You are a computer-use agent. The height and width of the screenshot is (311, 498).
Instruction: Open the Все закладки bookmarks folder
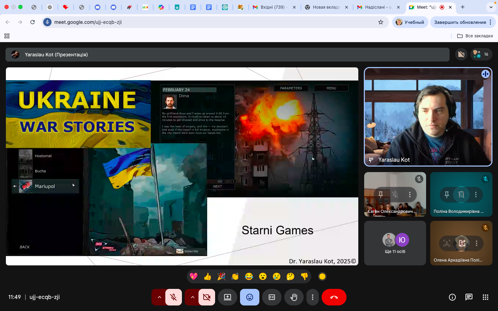(x=475, y=36)
